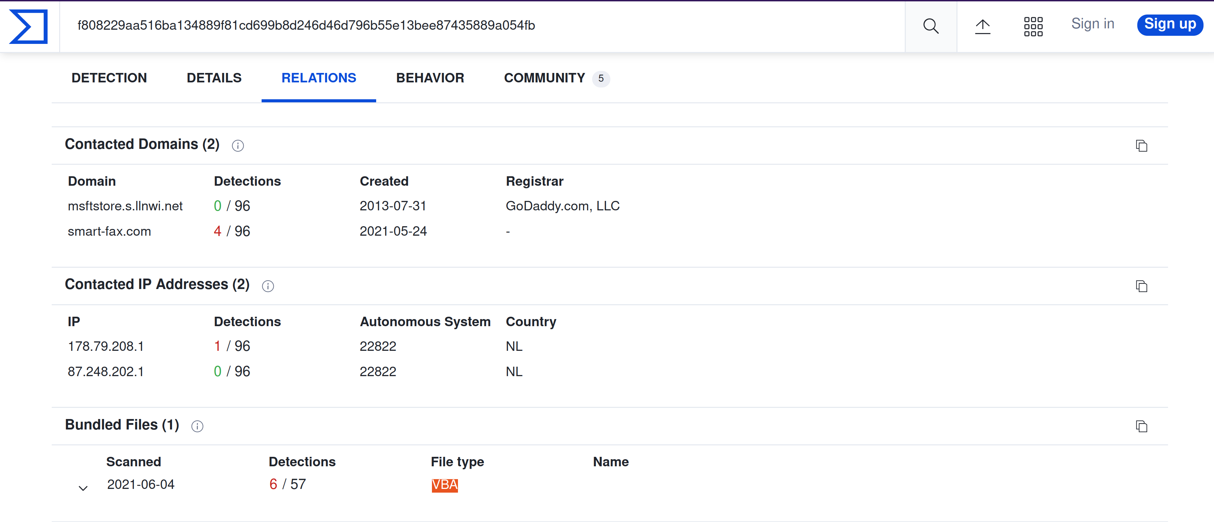Click the upload file arrow icon
Viewport: 1214px width, 522px height.
click(982, 26)
